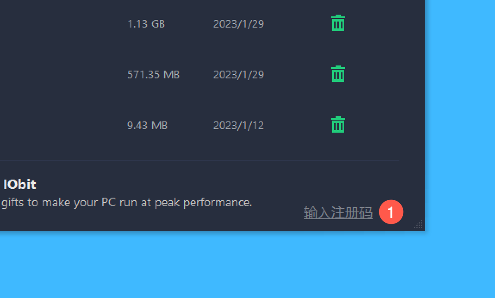Click the blue desktop background right of window

[x=460, y=114]
